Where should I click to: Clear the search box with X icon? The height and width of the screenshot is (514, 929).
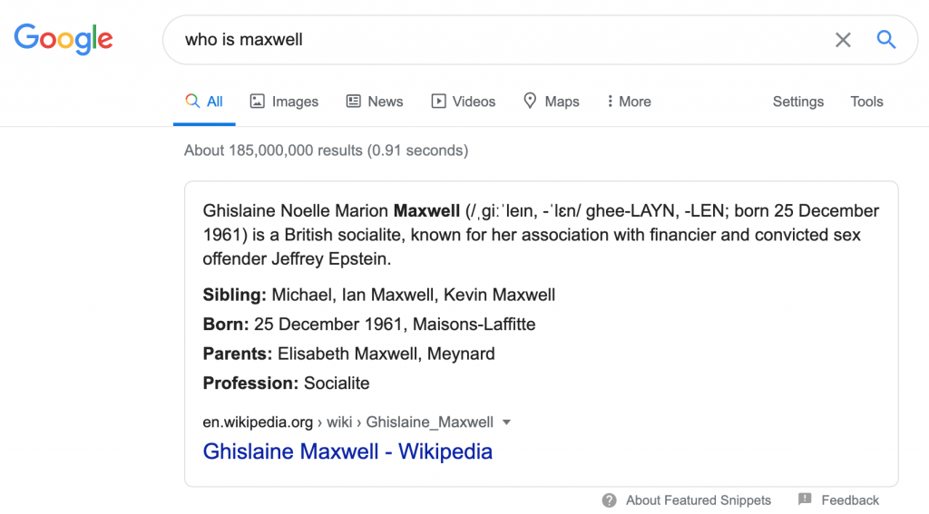pos(843,40)
